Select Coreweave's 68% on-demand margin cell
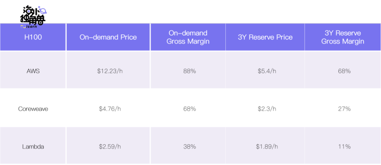Image resolution: width=381 pixels, height=165 pixels. point(188,109)
